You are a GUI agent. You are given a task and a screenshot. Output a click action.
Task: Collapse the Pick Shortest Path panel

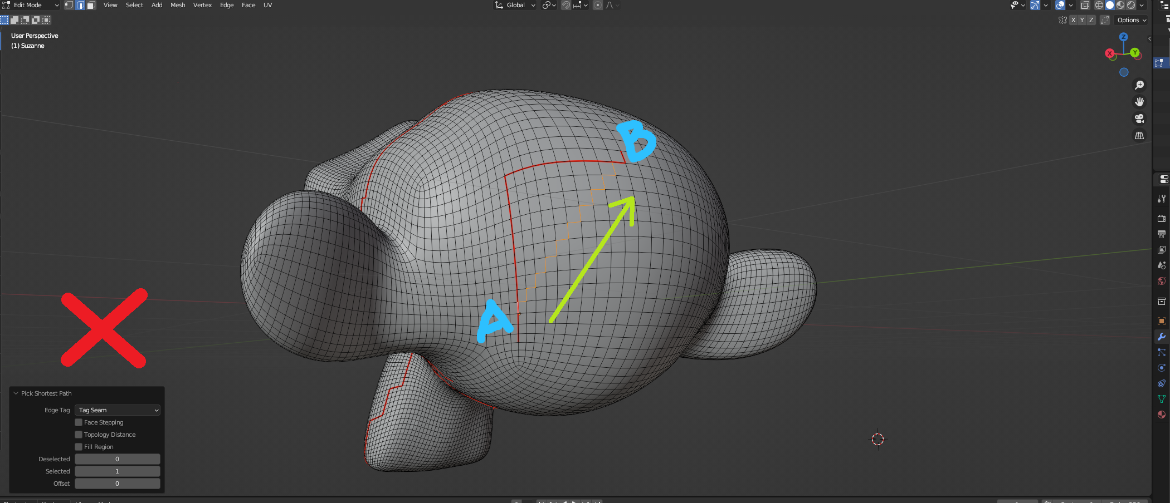(x=16, y=393)
